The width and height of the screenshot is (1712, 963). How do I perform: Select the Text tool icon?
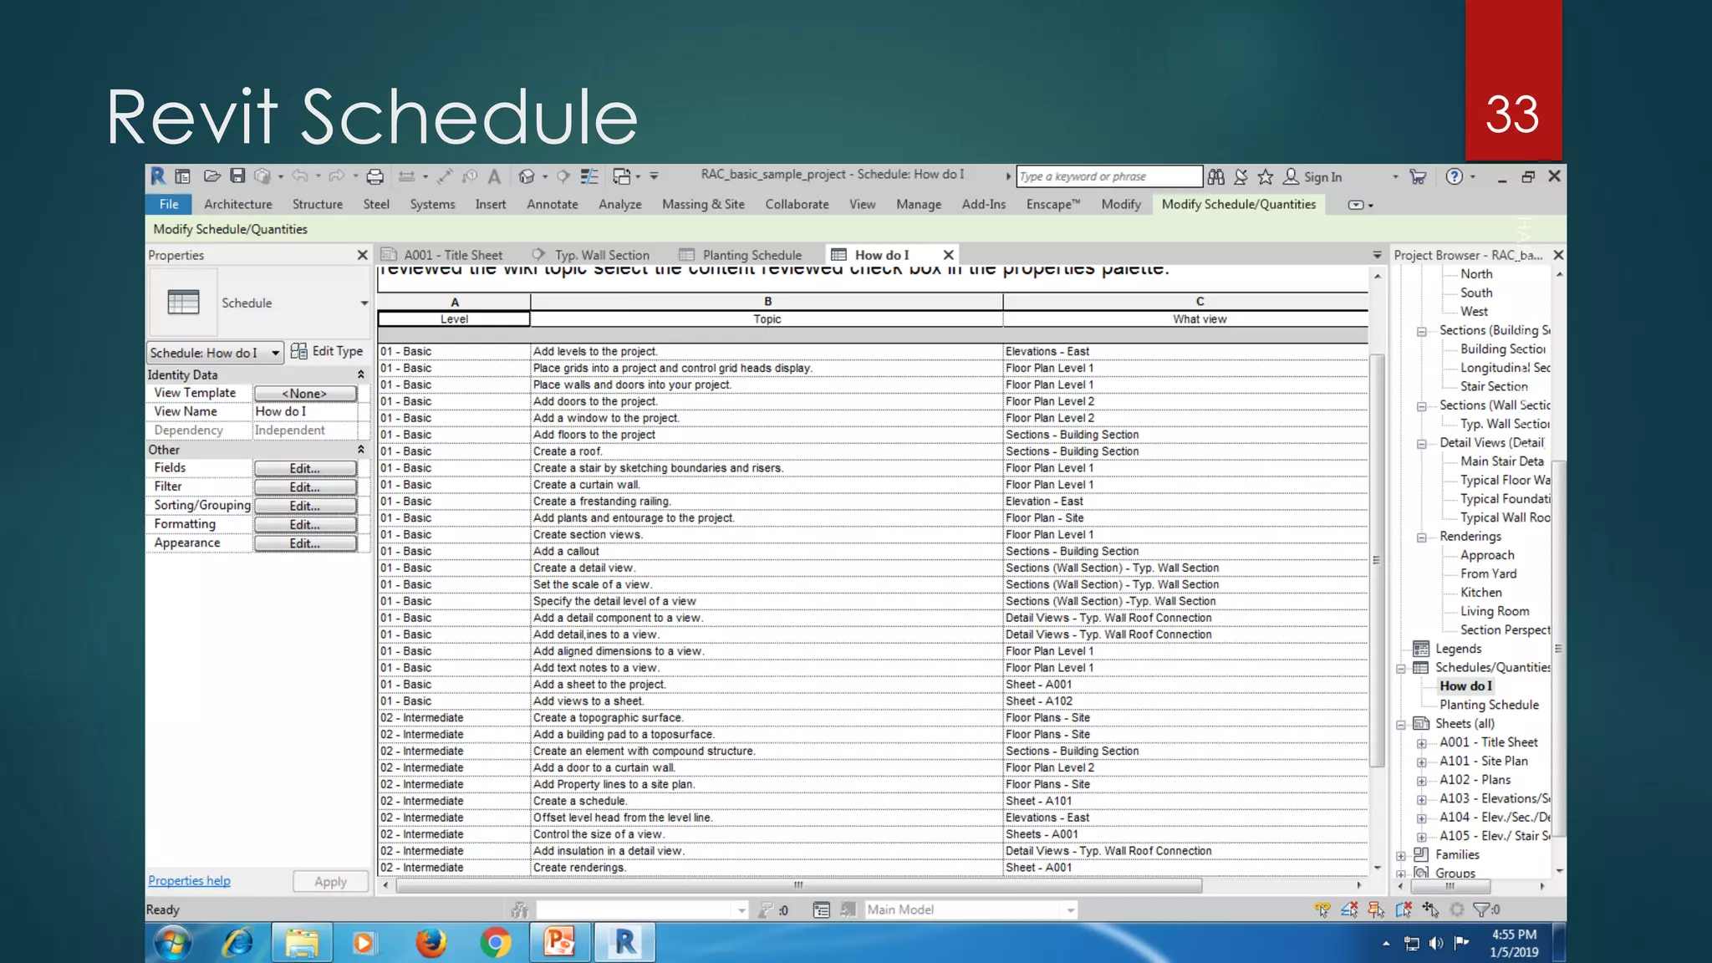(x=495, y=176)
